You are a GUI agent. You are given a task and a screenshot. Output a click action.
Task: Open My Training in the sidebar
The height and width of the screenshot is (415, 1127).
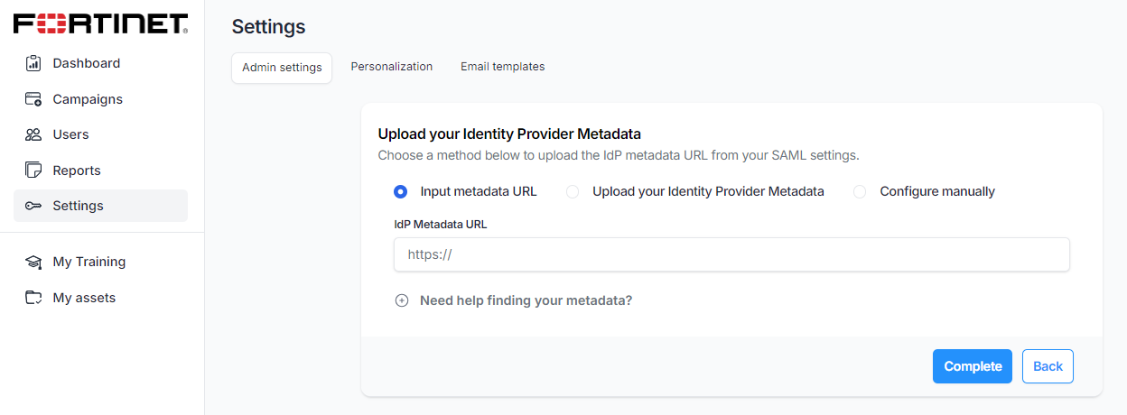point(88,262)
